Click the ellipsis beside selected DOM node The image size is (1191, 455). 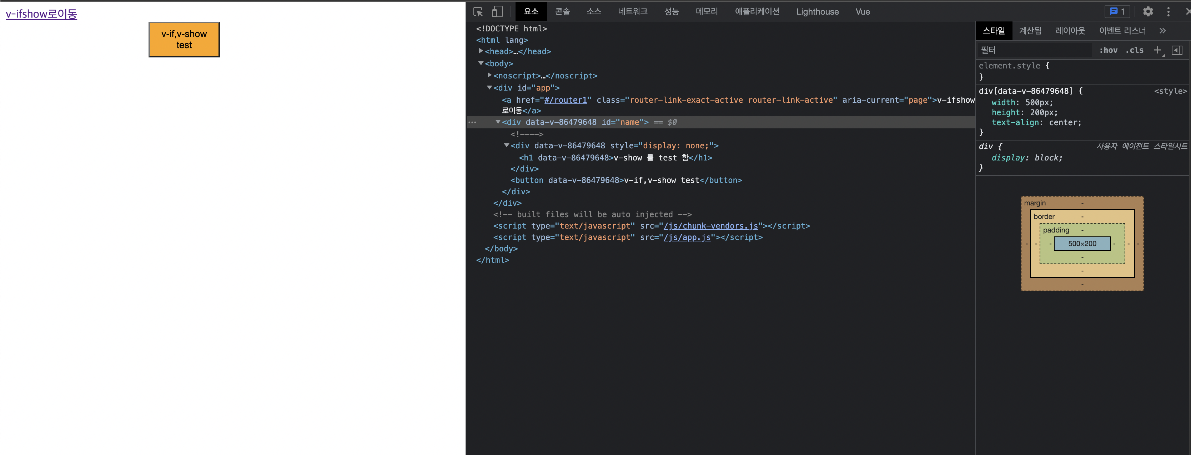(472, 122)
